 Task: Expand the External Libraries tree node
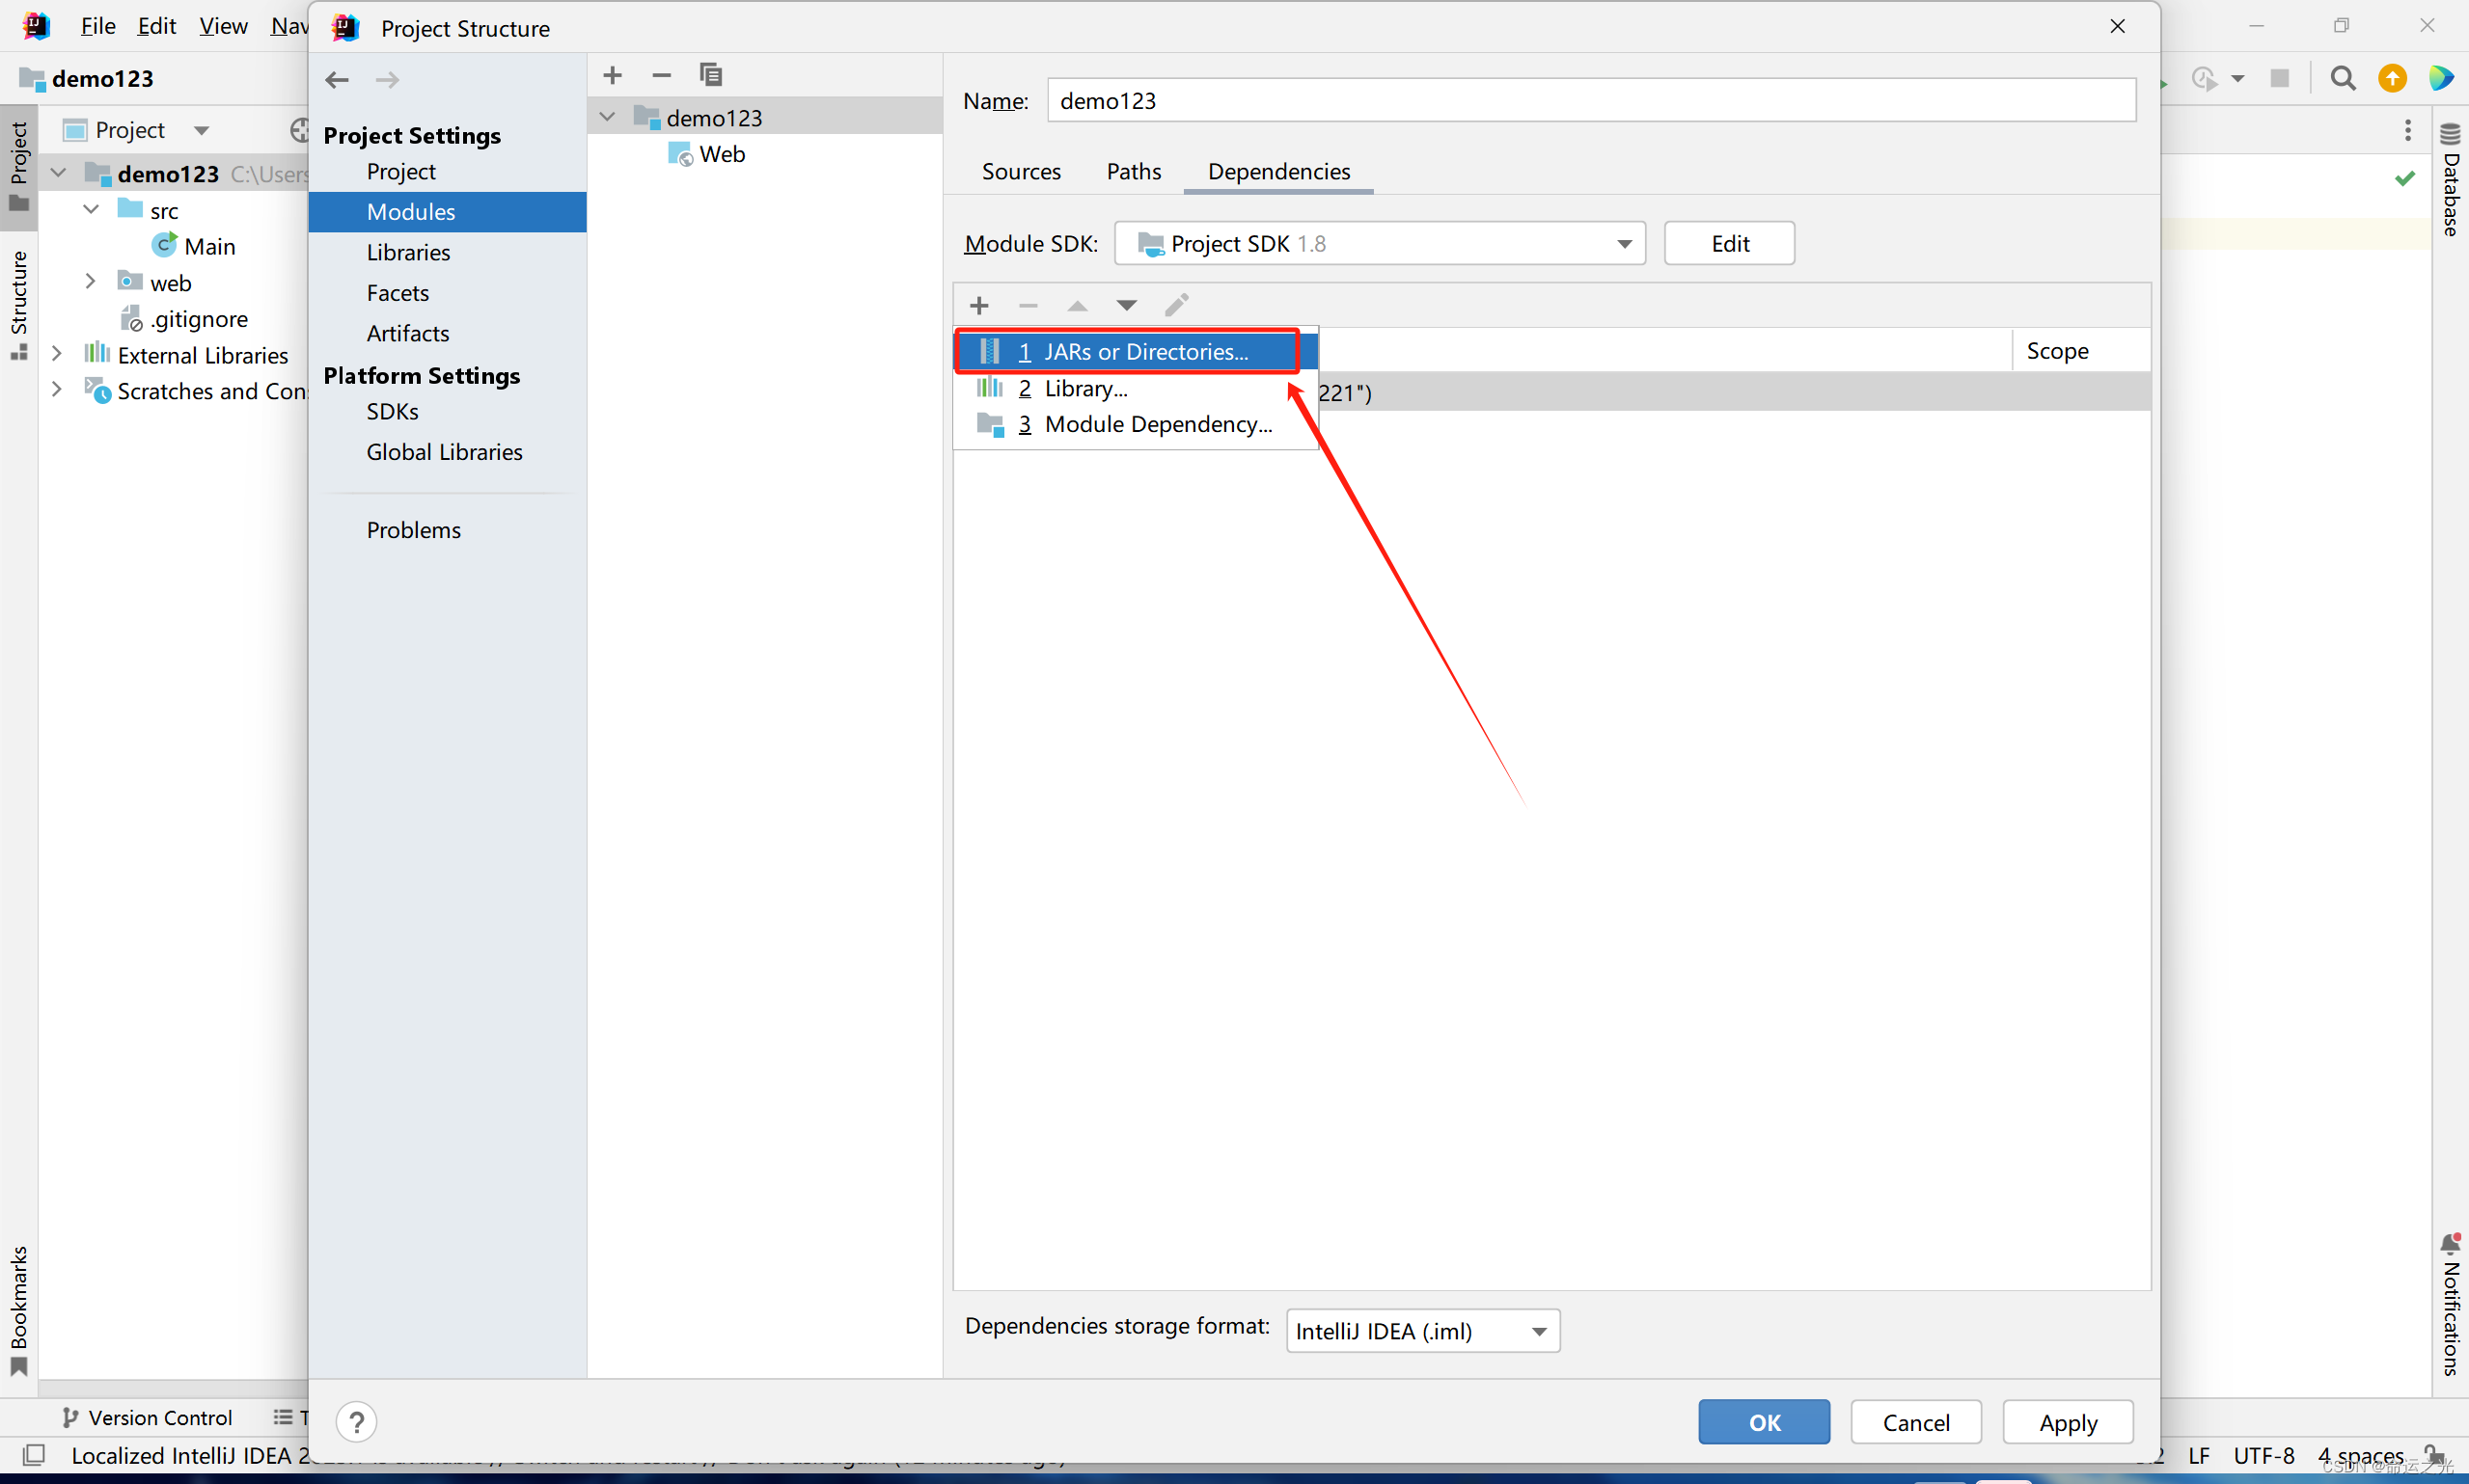66,354
